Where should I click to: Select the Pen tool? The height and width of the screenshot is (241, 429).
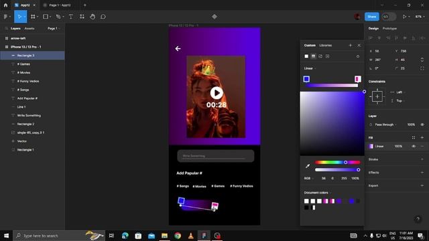click(58, 17)
